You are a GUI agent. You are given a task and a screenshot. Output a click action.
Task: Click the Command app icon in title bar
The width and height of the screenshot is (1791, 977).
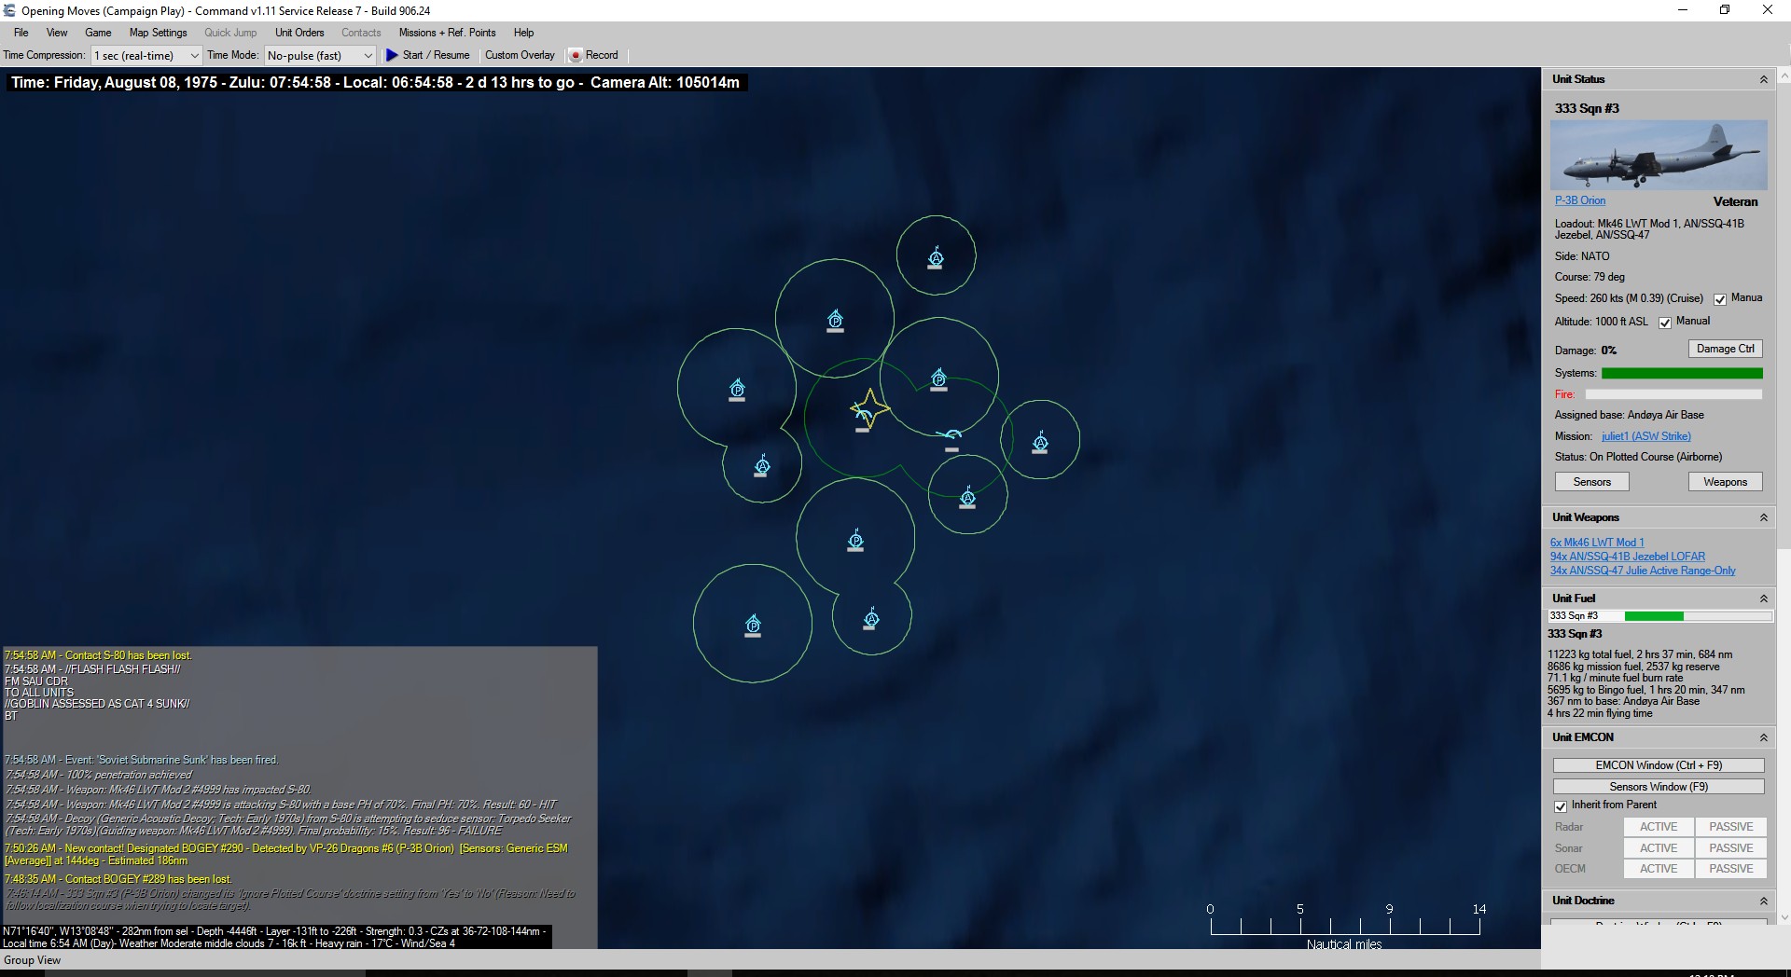9,10
